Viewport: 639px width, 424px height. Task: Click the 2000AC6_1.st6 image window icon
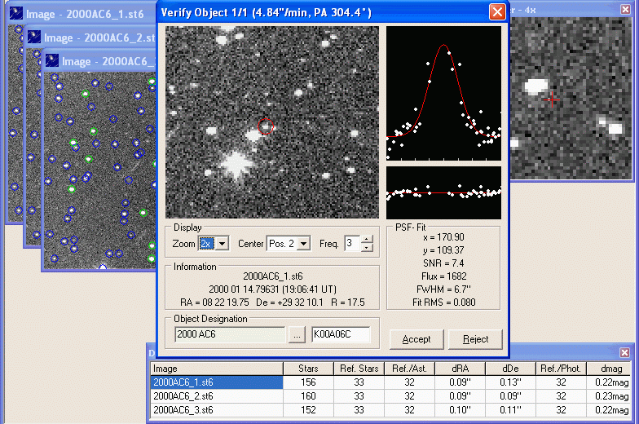[x=16, y=15]
